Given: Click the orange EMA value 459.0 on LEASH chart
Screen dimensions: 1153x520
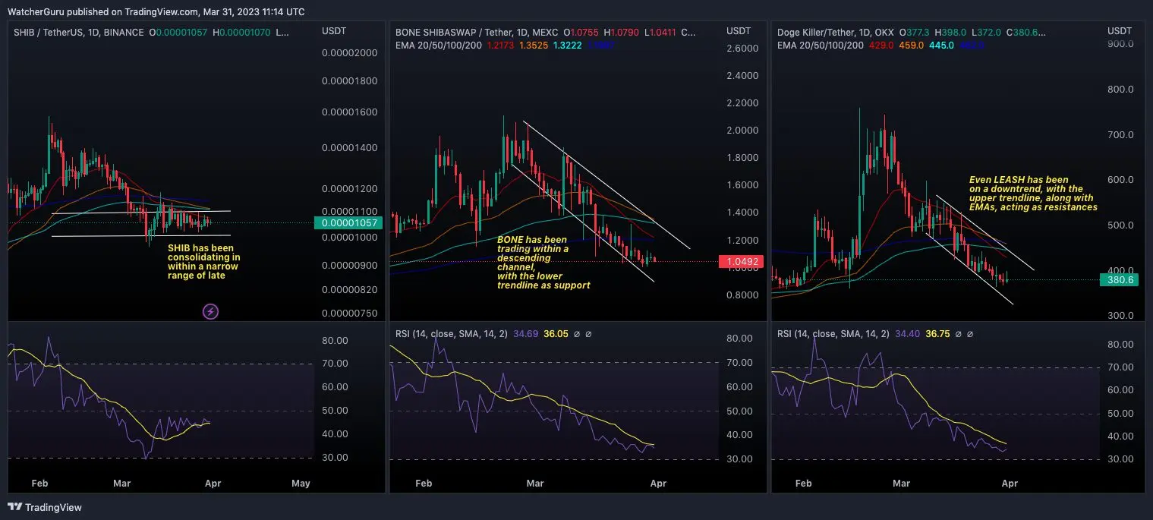Looking at the screenshot, I should (x=911, y=46).
